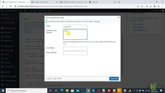Open the Windows Start menu
This screenshot has width=165, height=93.
click(x=3, y=91)
